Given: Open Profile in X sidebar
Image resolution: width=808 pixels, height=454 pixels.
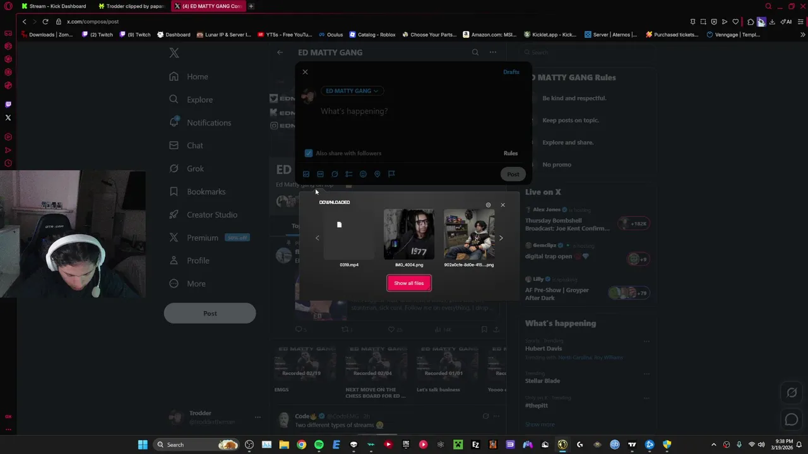Looking at the screenshot, I should coord(189,260).
